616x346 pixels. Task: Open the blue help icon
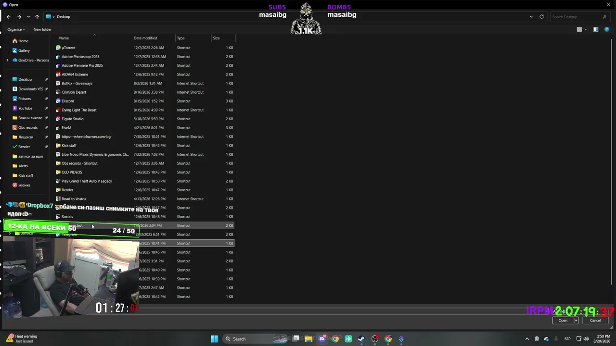pos(606,29)
